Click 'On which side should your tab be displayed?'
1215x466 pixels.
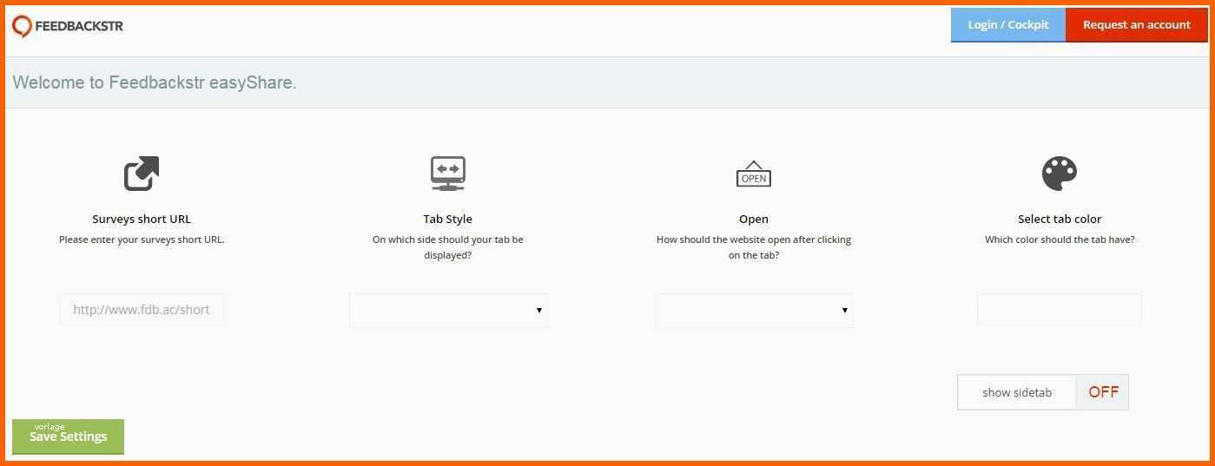coord(448,247)
